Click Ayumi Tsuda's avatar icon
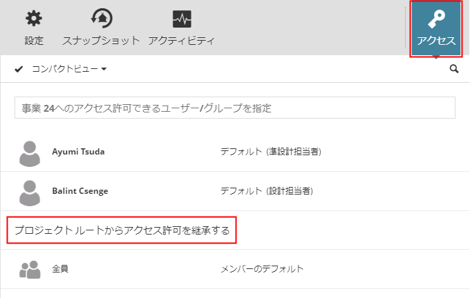 pos(30,152)
